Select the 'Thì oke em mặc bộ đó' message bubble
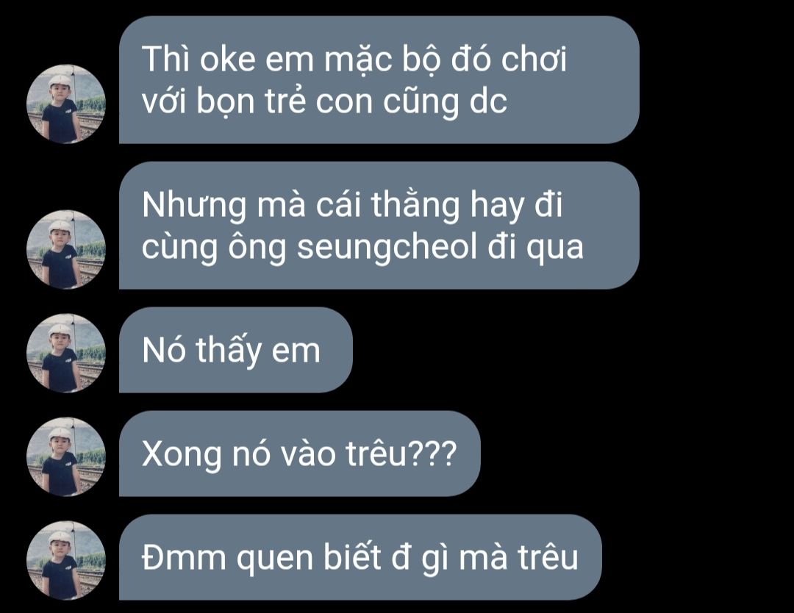The height and width of the screenshot is (613, 794). 379,79
